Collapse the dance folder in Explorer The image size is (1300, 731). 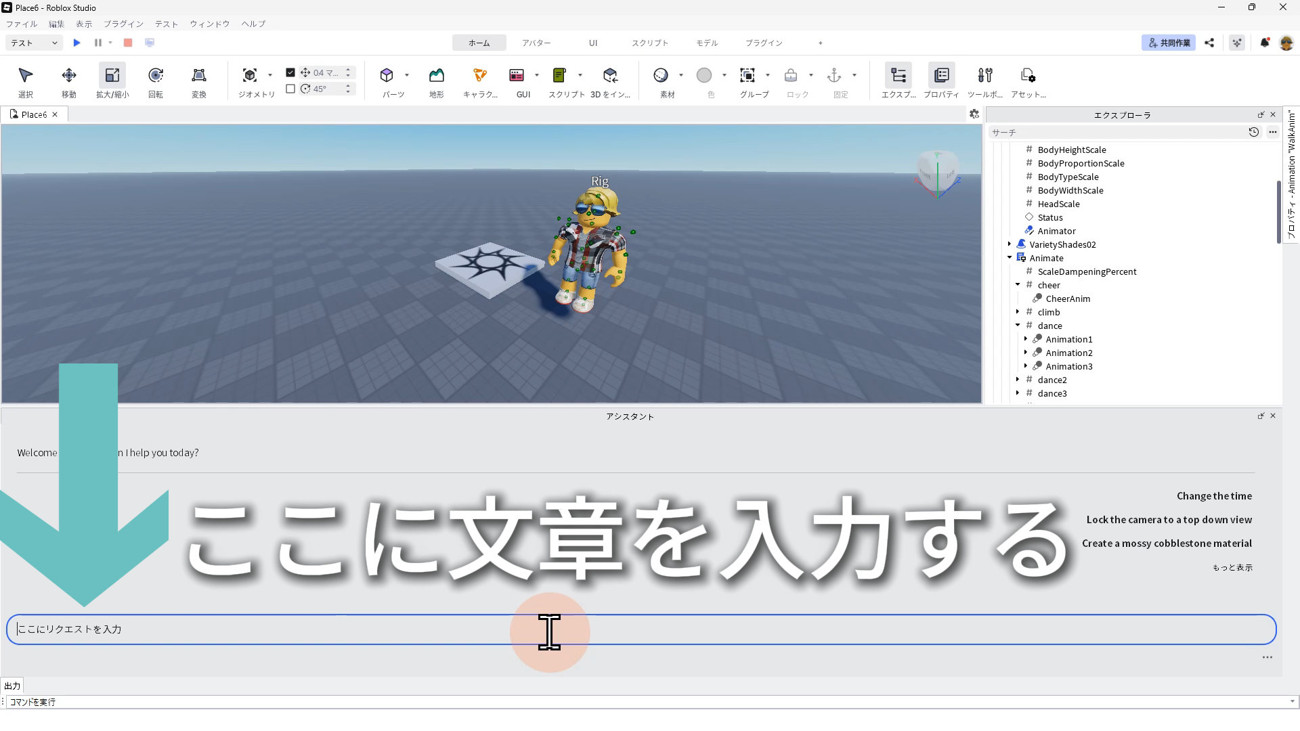tap(1018, 326)
